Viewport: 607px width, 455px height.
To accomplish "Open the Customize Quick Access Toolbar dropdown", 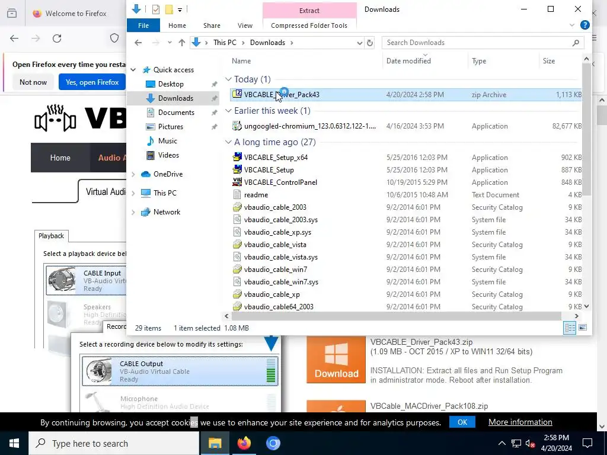I will (x=180, y=9).
